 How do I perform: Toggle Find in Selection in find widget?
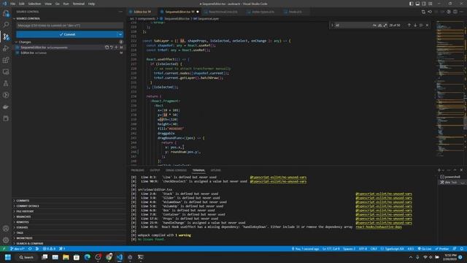[x=421, y=26]
